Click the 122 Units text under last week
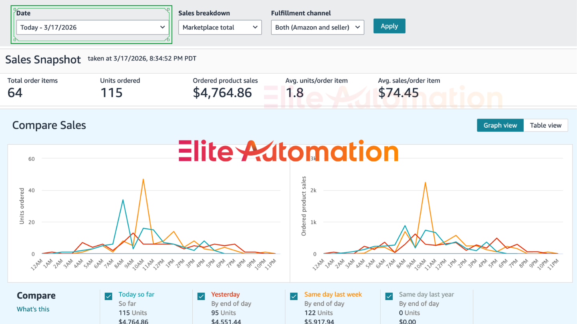This screenshot has width=577, height=324. tap(319, 313)
